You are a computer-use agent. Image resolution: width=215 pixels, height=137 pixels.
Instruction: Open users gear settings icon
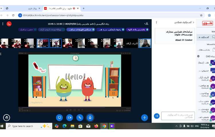[198, 56]
